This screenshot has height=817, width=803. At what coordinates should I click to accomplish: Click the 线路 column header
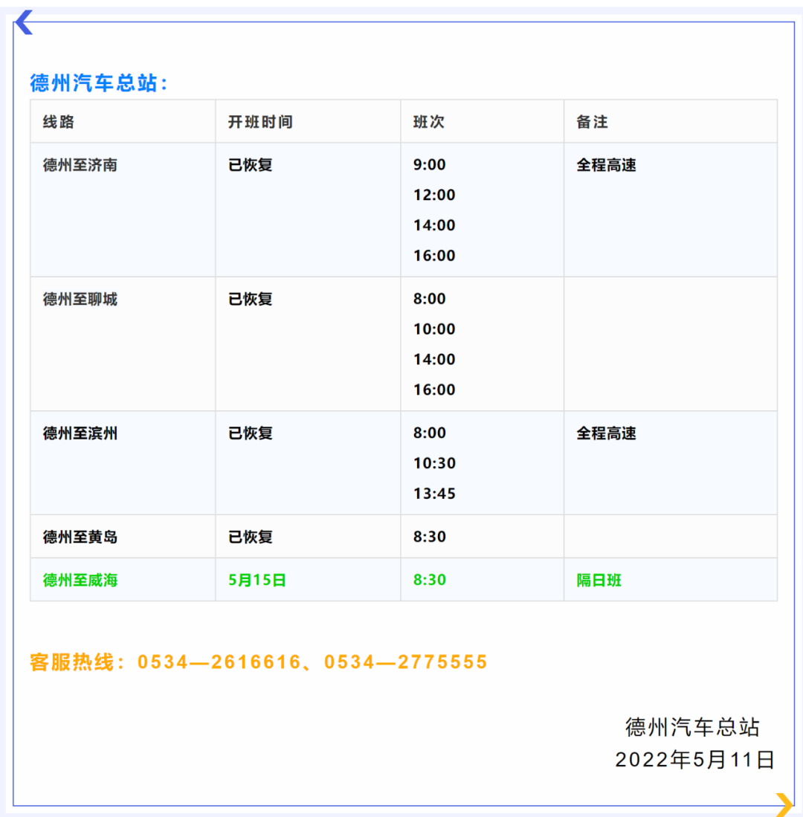(56, 121)
